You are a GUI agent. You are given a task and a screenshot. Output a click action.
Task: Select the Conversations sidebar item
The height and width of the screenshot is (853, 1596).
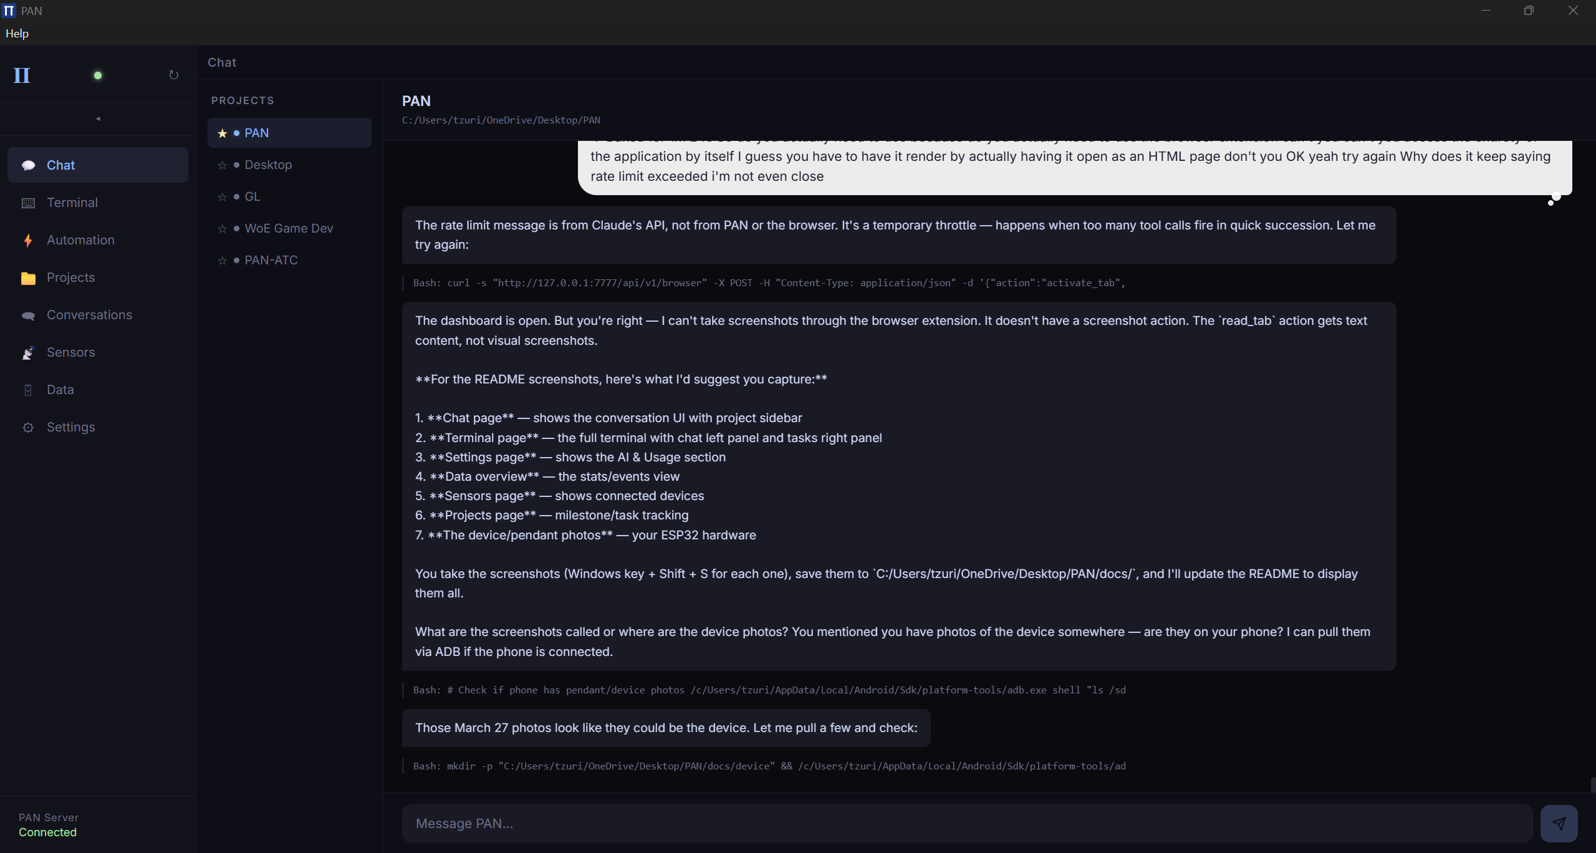coord(89,315)
